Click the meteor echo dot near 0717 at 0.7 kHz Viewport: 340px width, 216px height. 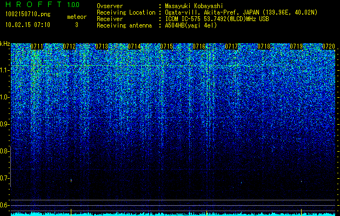241,183
